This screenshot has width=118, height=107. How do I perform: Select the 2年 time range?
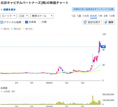[106, 16]
